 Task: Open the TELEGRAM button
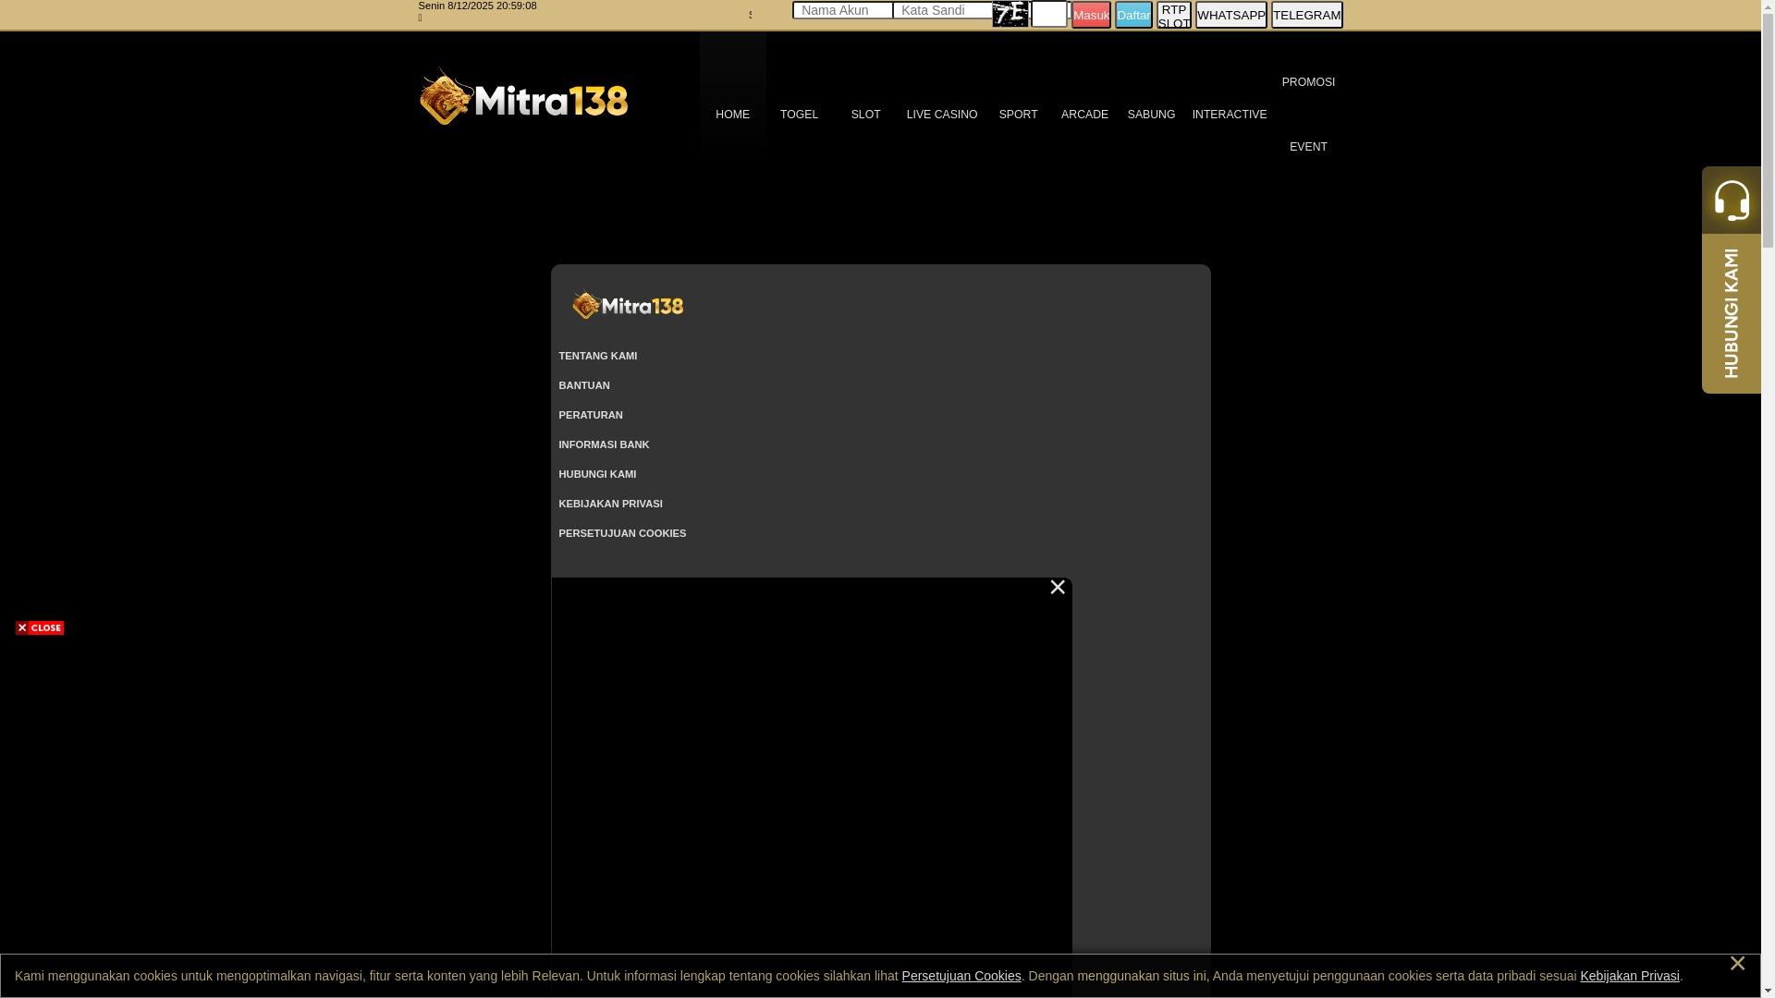pos(1307,15)
